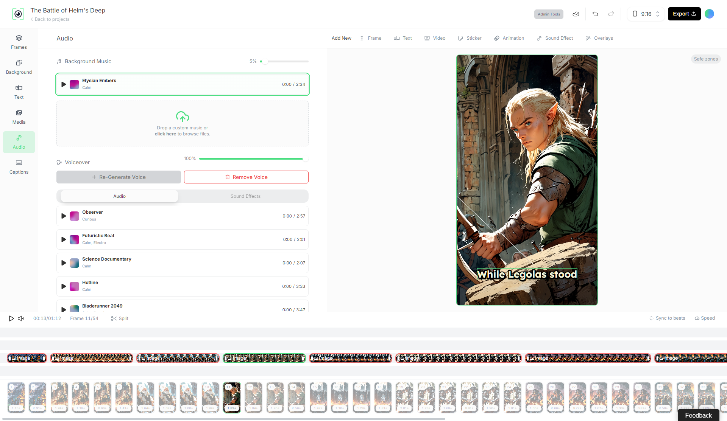Click the cloud save status icon
The image size is (727, 421).
(x=576, y=14)
